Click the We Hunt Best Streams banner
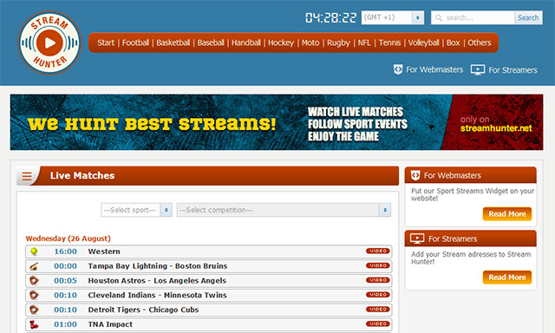Screen dimensions: 555x333 [277, 122]
